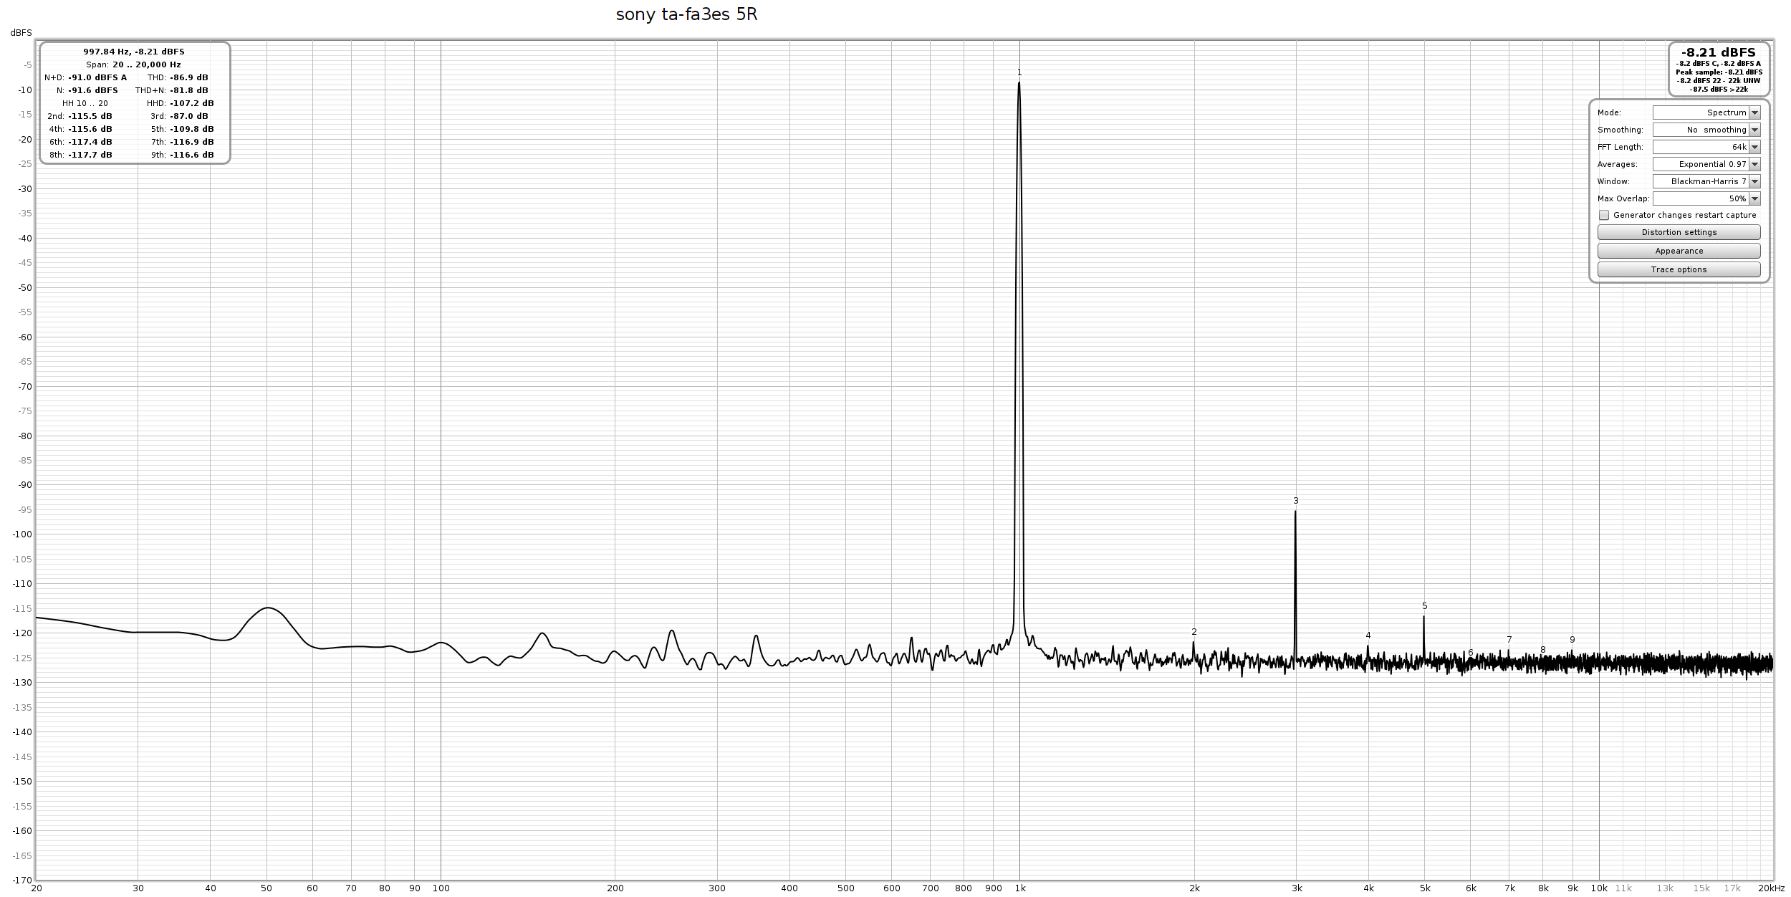
Task: Expand the Max Overlap dropdown set to 50%
Action: click(x=1706, y=198)
